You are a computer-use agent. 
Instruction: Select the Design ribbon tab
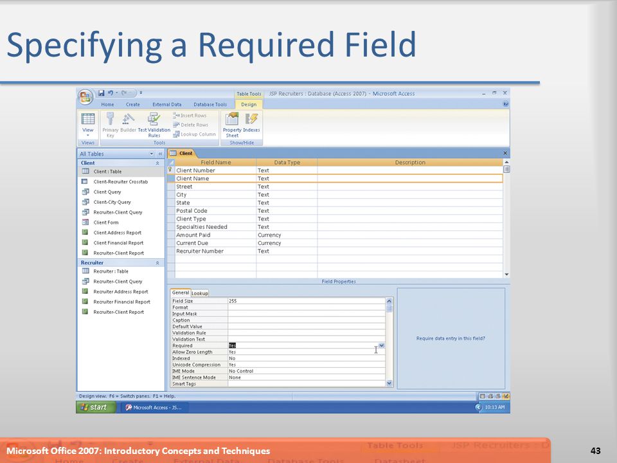249,105
